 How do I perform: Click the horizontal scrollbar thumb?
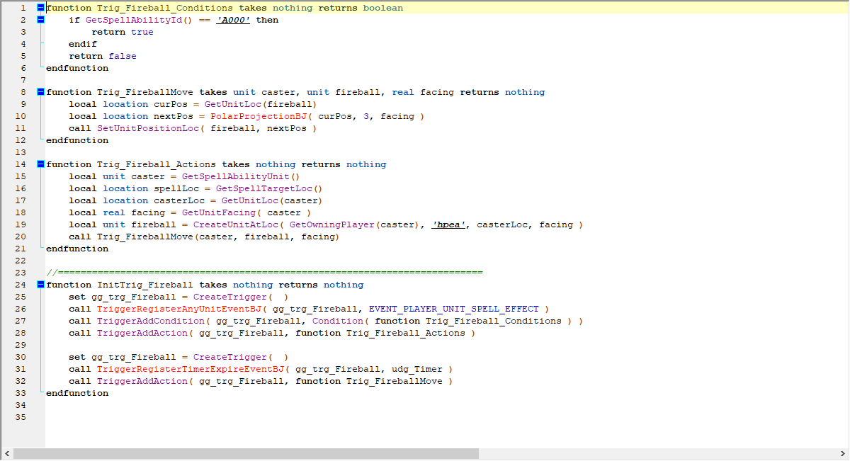(x=246, y=453)
